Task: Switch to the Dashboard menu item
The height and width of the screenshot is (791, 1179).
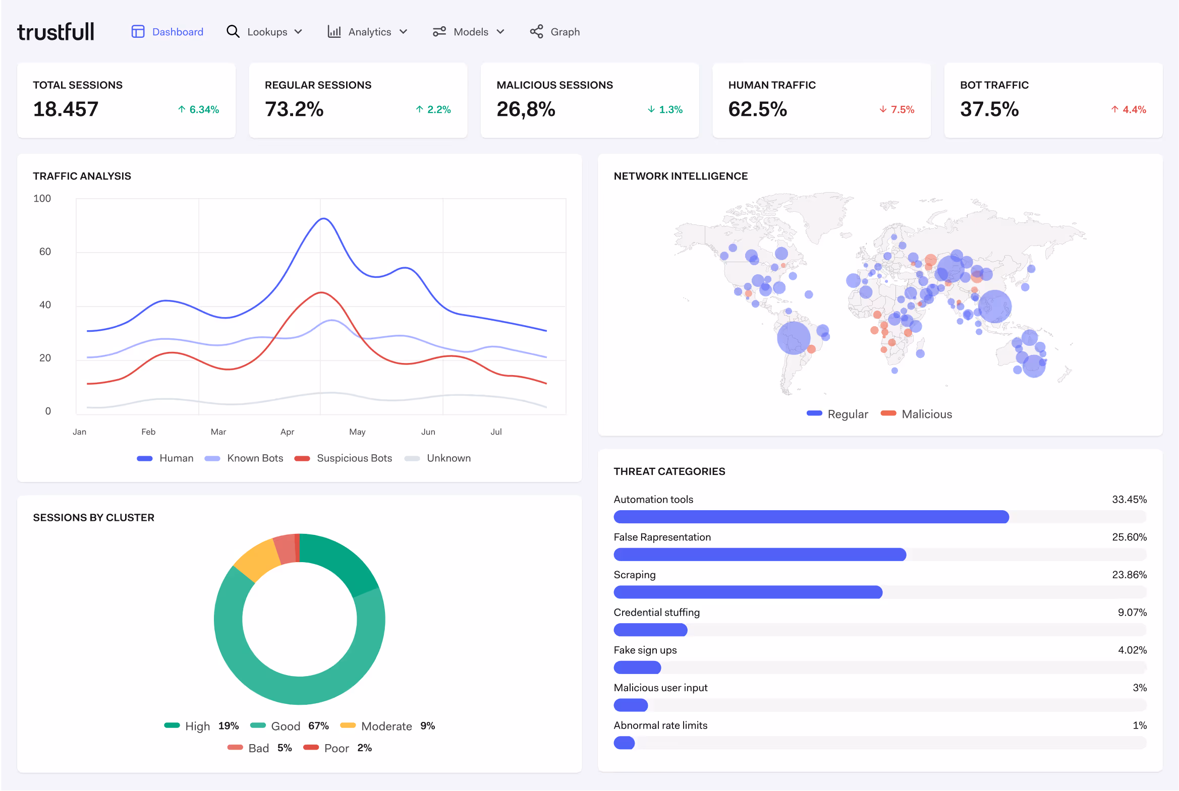Action: pos(177,31)
